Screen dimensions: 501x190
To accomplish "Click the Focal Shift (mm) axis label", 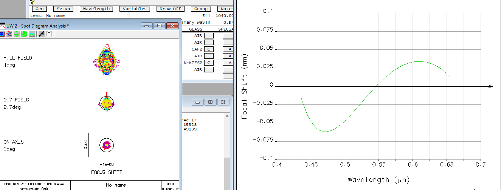I will (244, 87).
